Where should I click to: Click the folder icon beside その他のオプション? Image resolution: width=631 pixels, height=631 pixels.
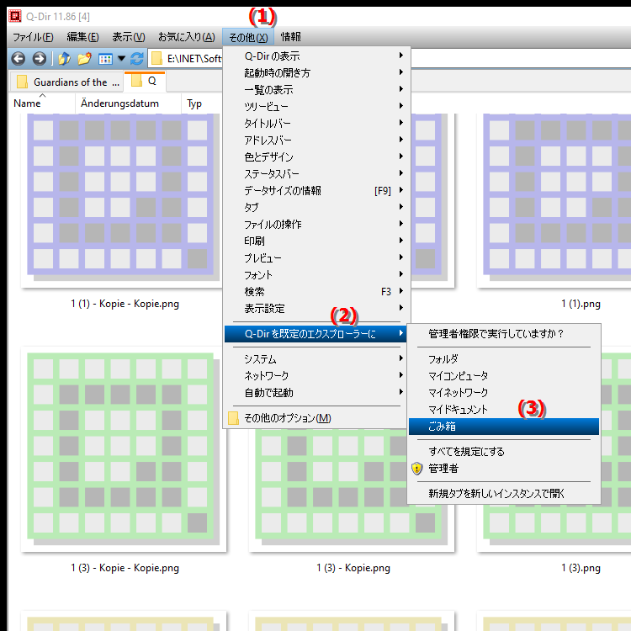click(233, 418)
